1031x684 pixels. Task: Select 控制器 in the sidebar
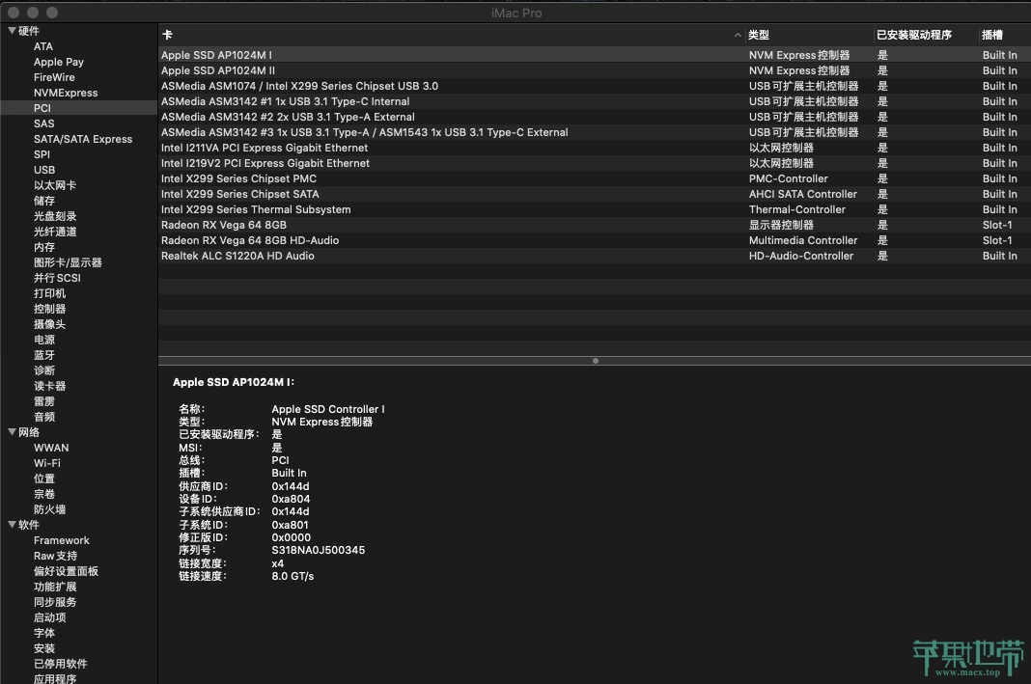point(49,309)
